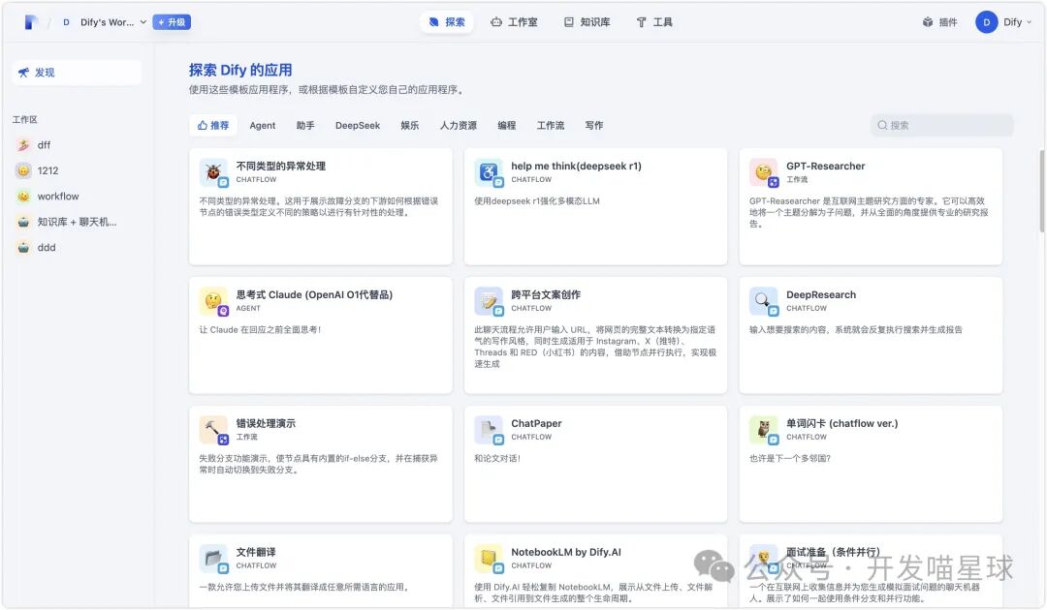The width and height of the screenshot is (1047, 610).
Task: Open the workflow workspace app
Action: [77, 196]
